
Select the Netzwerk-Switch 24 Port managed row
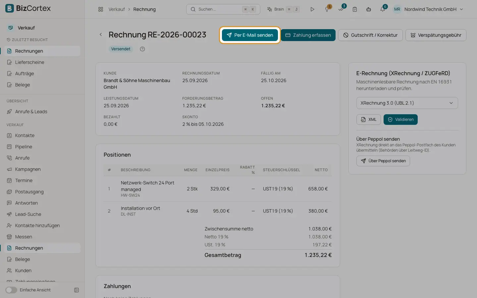tap(218, 189)
